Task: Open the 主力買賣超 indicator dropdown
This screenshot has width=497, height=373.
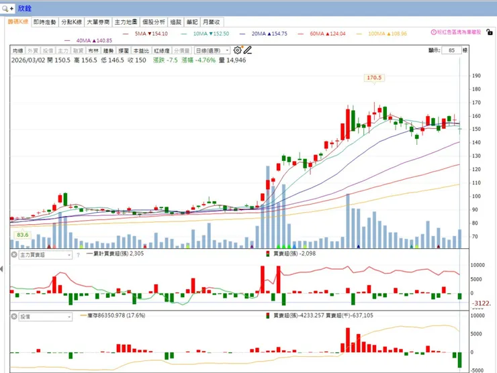Action: [x=45, y=255]
